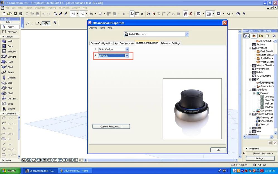278x174 pixels.
Task: Select the Roof tool in ToolBox
Action: click(x=10, y=62)
